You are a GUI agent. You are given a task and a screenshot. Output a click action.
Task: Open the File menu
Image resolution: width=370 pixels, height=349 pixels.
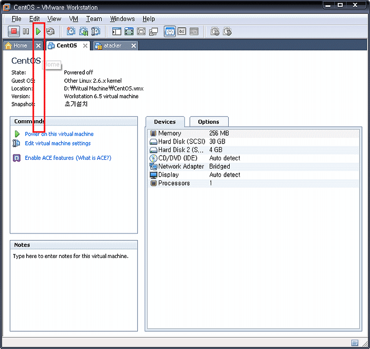[x=16, y=19]
